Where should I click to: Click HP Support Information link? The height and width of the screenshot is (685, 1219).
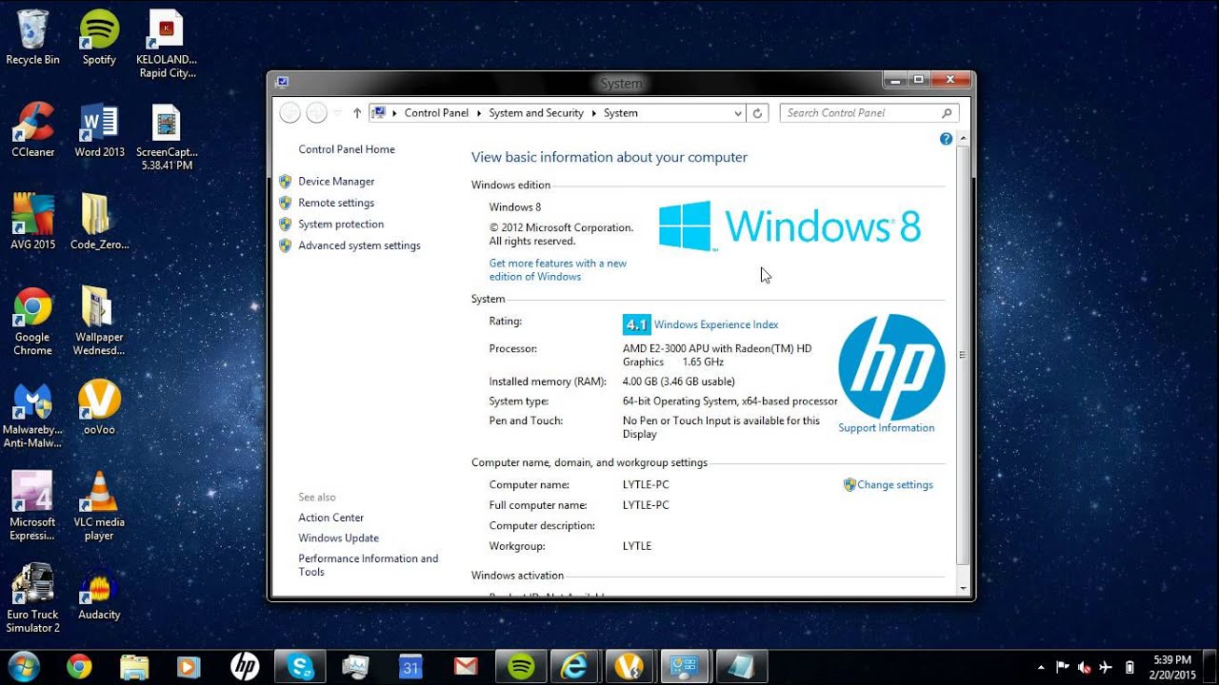887,428
